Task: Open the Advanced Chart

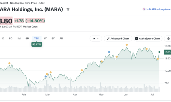Action: point(118,39)
